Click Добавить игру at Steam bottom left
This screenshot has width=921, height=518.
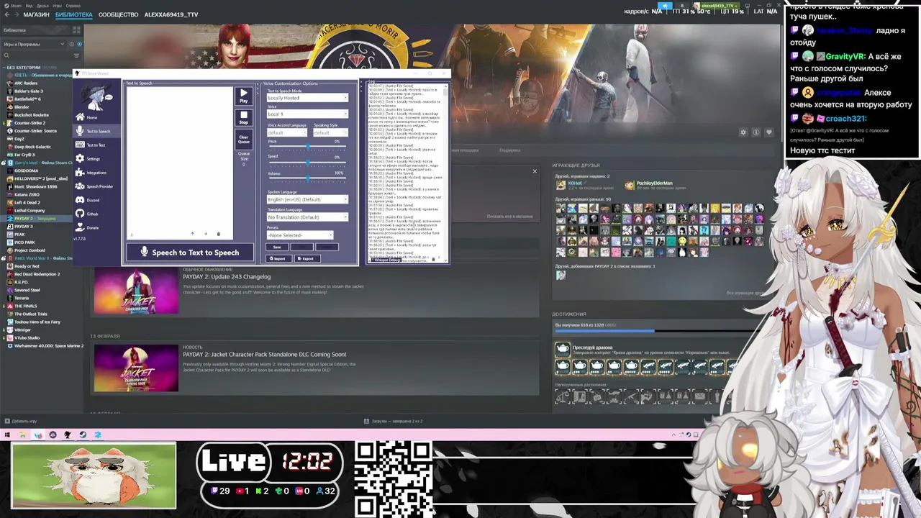pos(20,421)
